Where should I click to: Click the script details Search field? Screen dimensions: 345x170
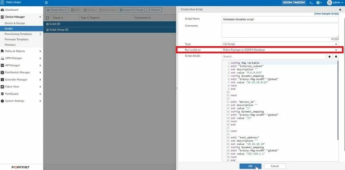[274, 56]
